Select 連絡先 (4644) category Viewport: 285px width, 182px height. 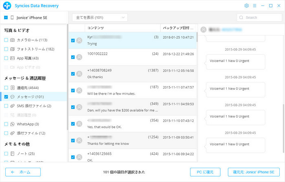pos(33,88)
